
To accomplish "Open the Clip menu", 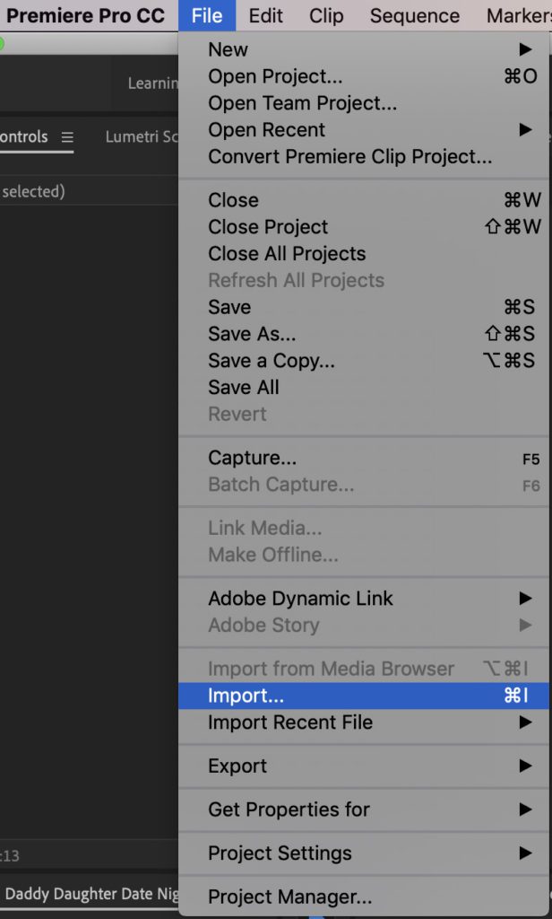I will [x=326, y=16].
